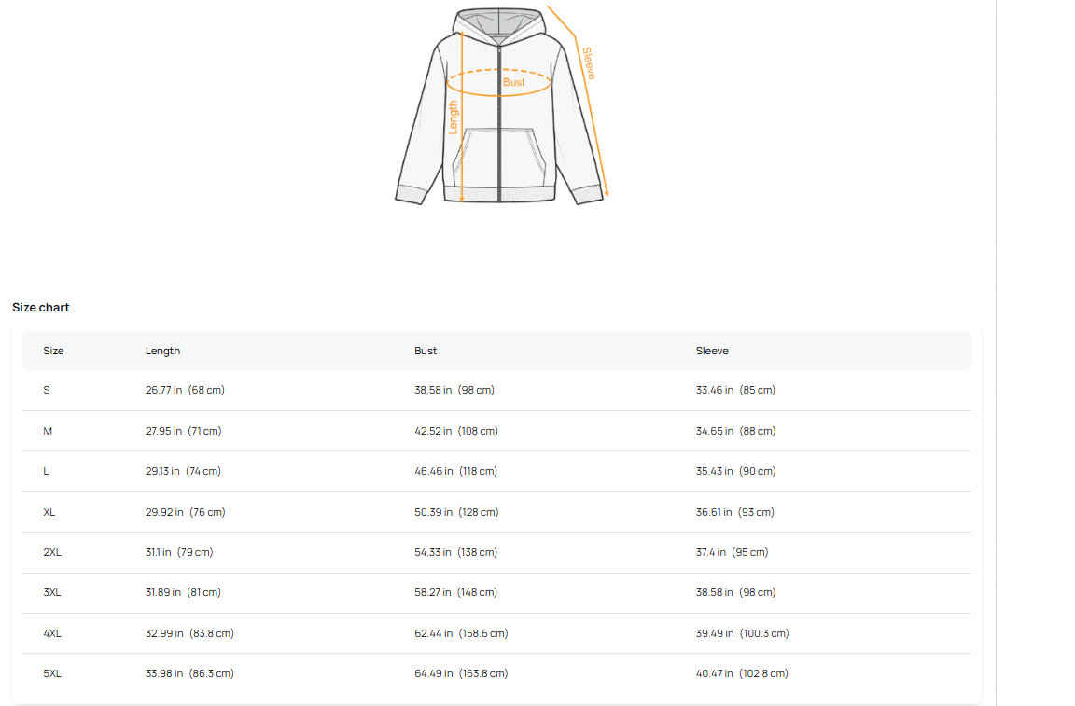Select the 2XL size row label
1075x706 pixels.
tap(52, 552)
